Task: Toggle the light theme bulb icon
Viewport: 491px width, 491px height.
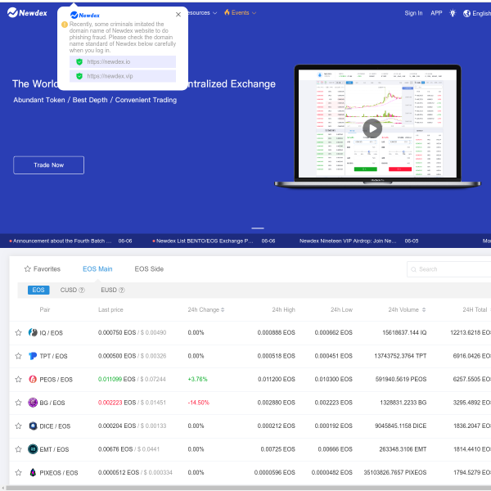Action: point(452,13)
